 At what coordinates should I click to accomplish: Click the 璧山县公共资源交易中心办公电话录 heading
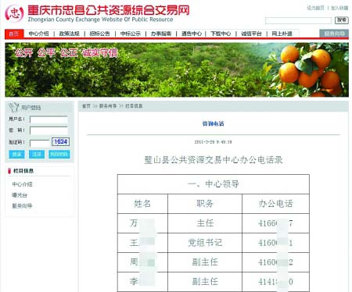tap(214, 160)
